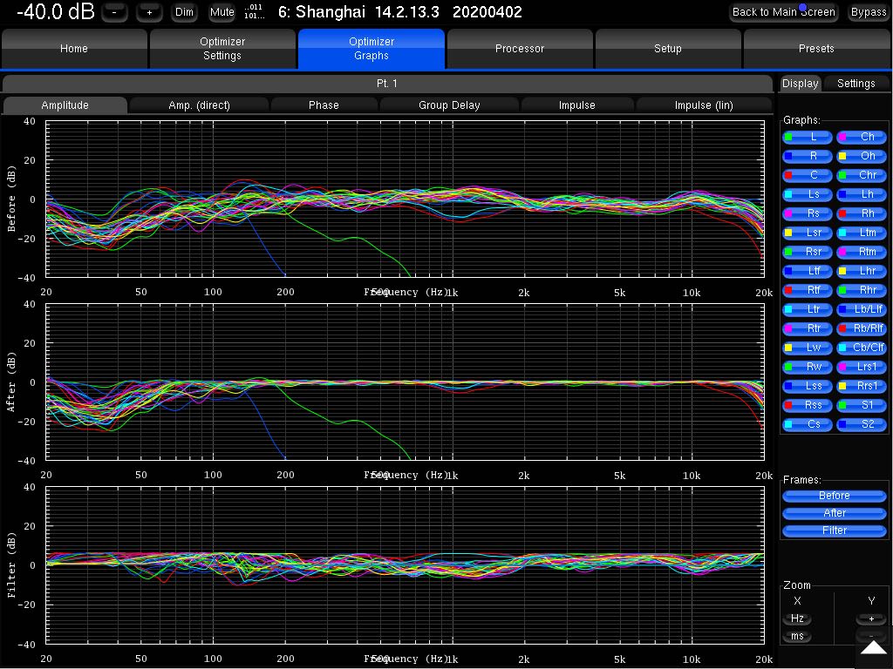Toggle the Ch channel graph
This screenshot has height=669, width=893.
(862, 137)
